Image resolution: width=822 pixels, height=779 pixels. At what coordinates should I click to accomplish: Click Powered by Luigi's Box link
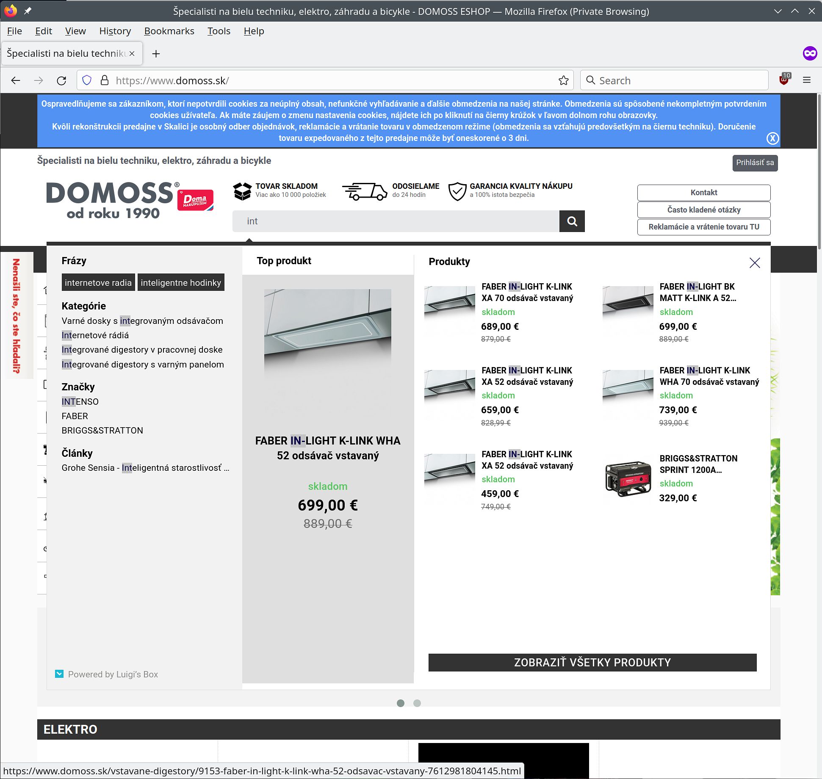tap(113, 674)
